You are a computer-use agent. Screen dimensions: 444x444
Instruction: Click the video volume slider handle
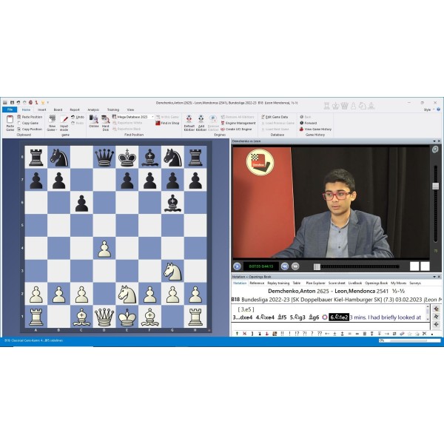tap(436, 186)
